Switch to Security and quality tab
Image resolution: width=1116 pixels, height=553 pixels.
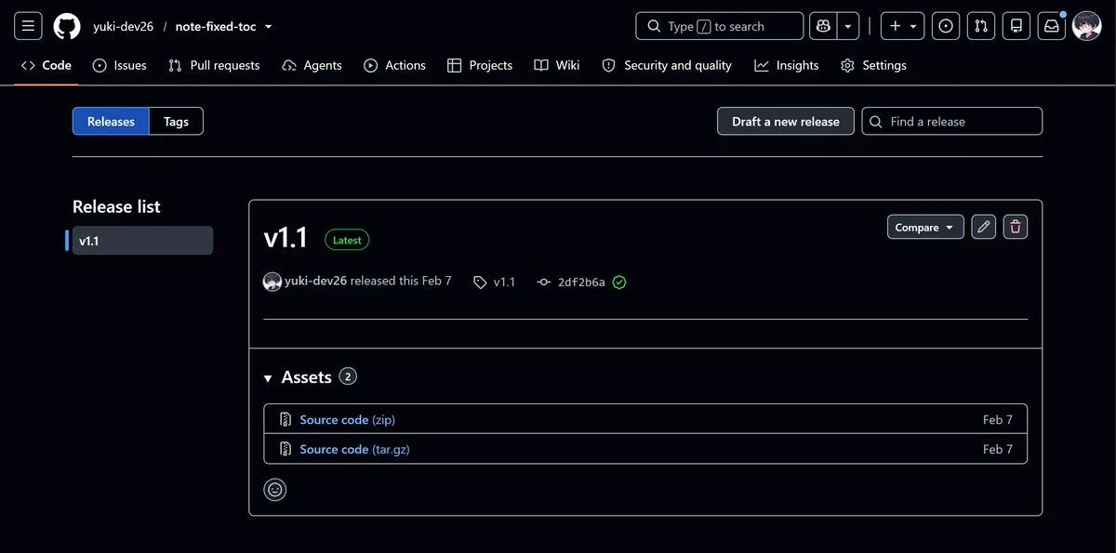click(x=667, y=65)
